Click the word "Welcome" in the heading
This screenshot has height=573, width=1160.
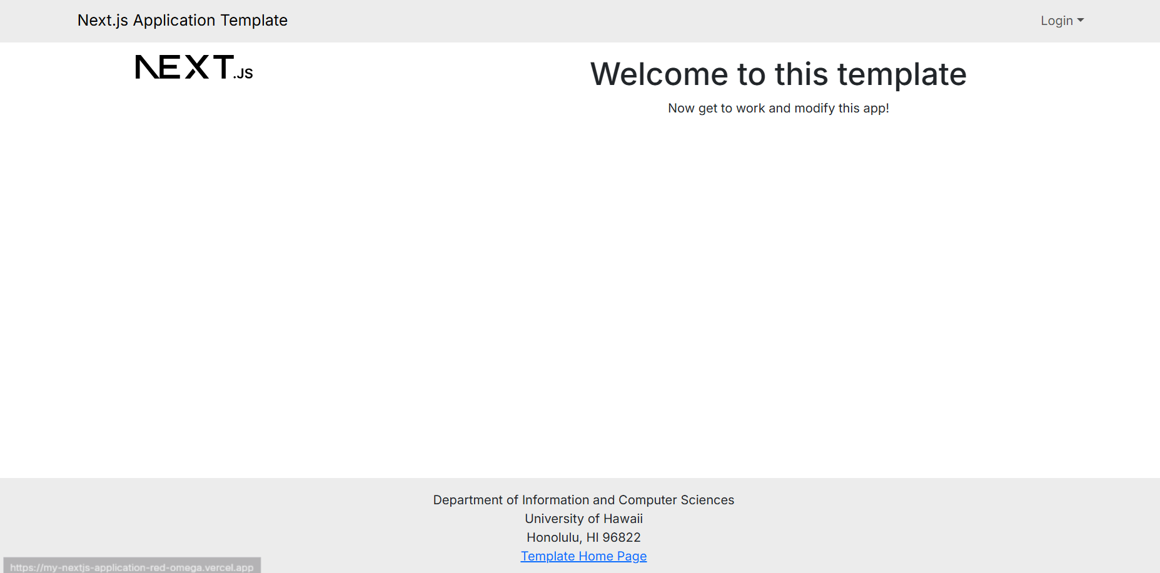659,74
